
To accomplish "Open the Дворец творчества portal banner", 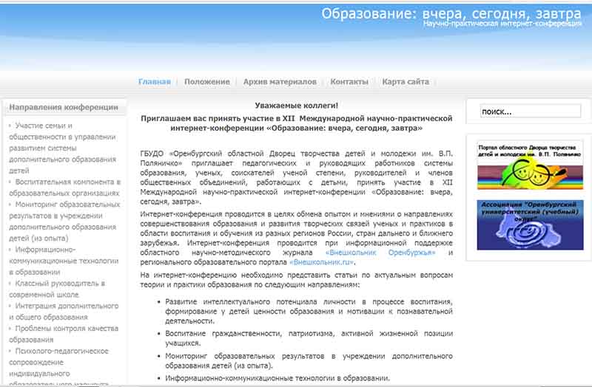I will pos(530,165).
